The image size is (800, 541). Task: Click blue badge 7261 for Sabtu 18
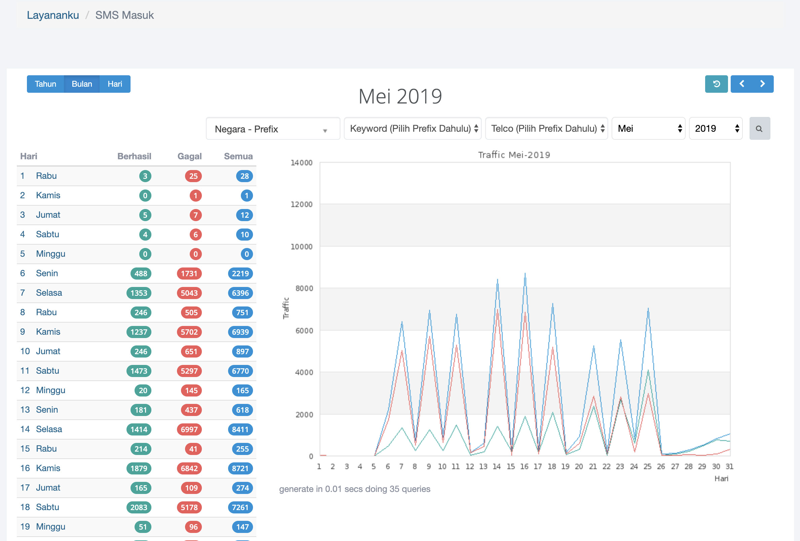tap(240, 508)
